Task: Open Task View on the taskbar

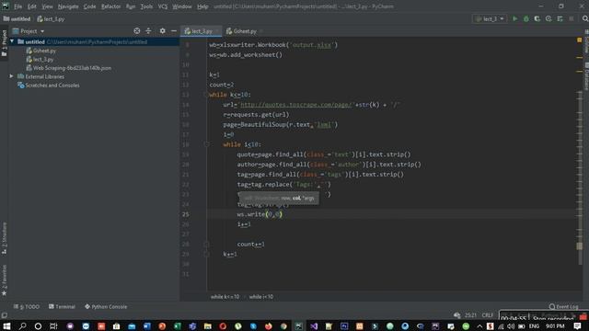Action: tap(53, 326)
